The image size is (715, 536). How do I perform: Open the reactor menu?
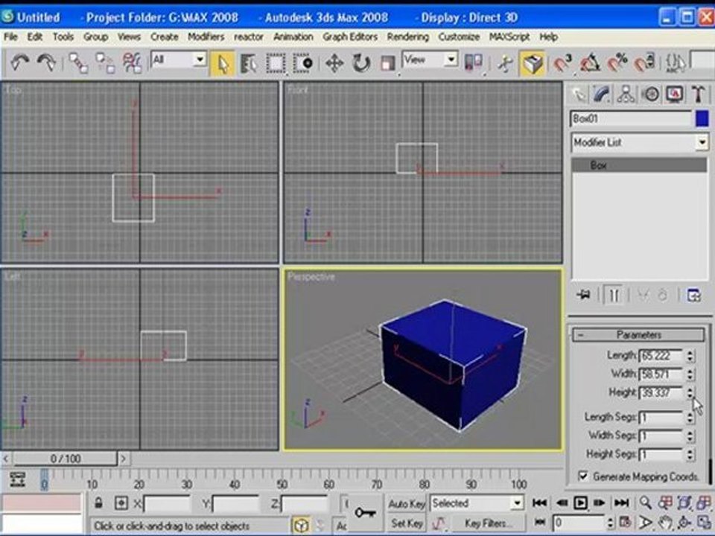tap(249, 37)
